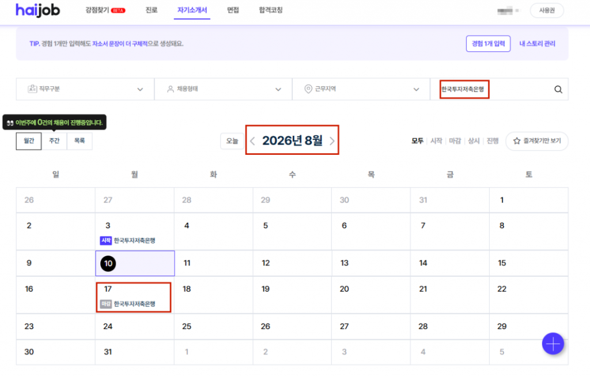This screenshot has height=377, width=590.
Task: Select the 모두 filter
Action: coord(417,141)
